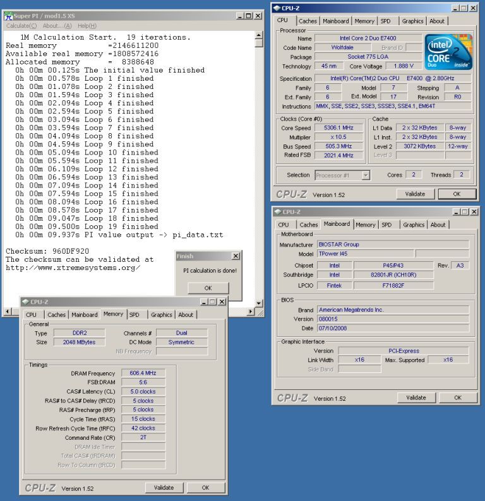This screenshot has height=501, width=485.
Task: Click Super PI horizontal scrollbar left arrow
Action: [x=8, y=311]
